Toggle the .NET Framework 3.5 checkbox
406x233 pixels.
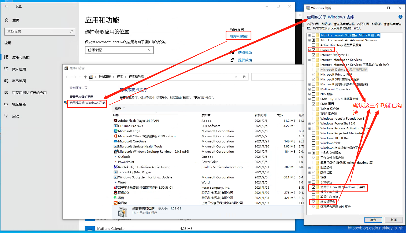(314, 35)
